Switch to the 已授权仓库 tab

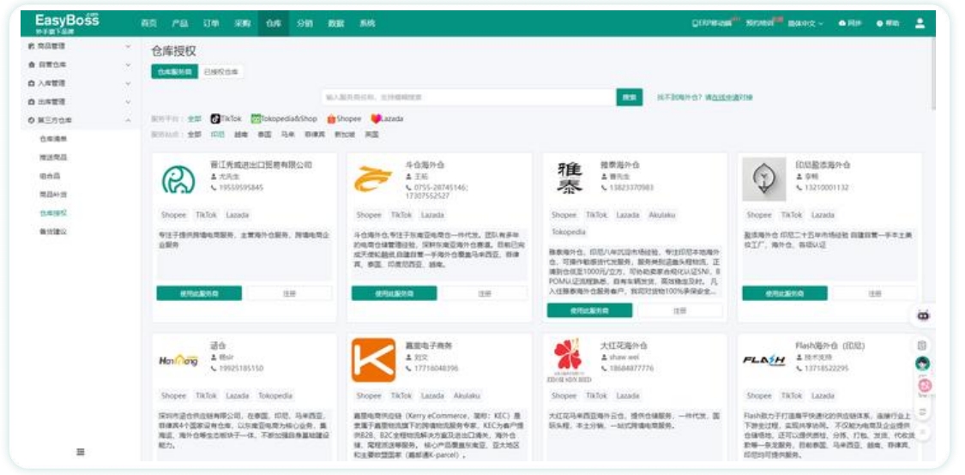tap(221, 71)
